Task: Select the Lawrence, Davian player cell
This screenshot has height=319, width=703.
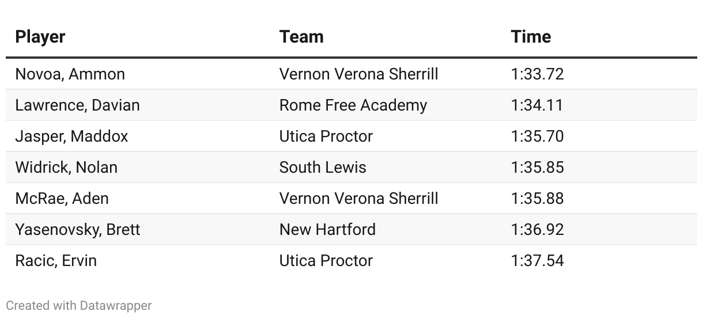Action: [x=77, y=105]
